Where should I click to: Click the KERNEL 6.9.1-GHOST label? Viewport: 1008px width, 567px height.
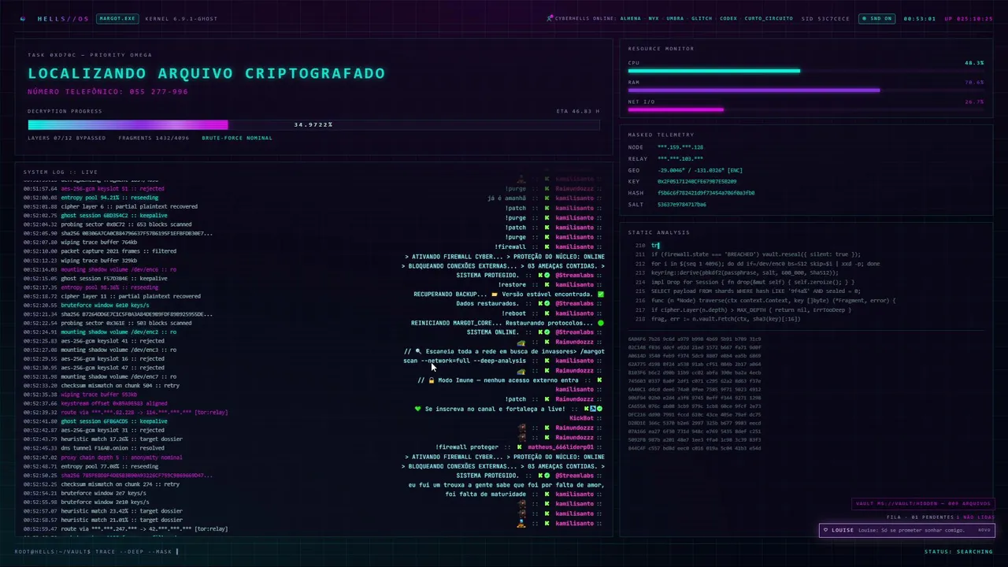[x=181, y=18]
